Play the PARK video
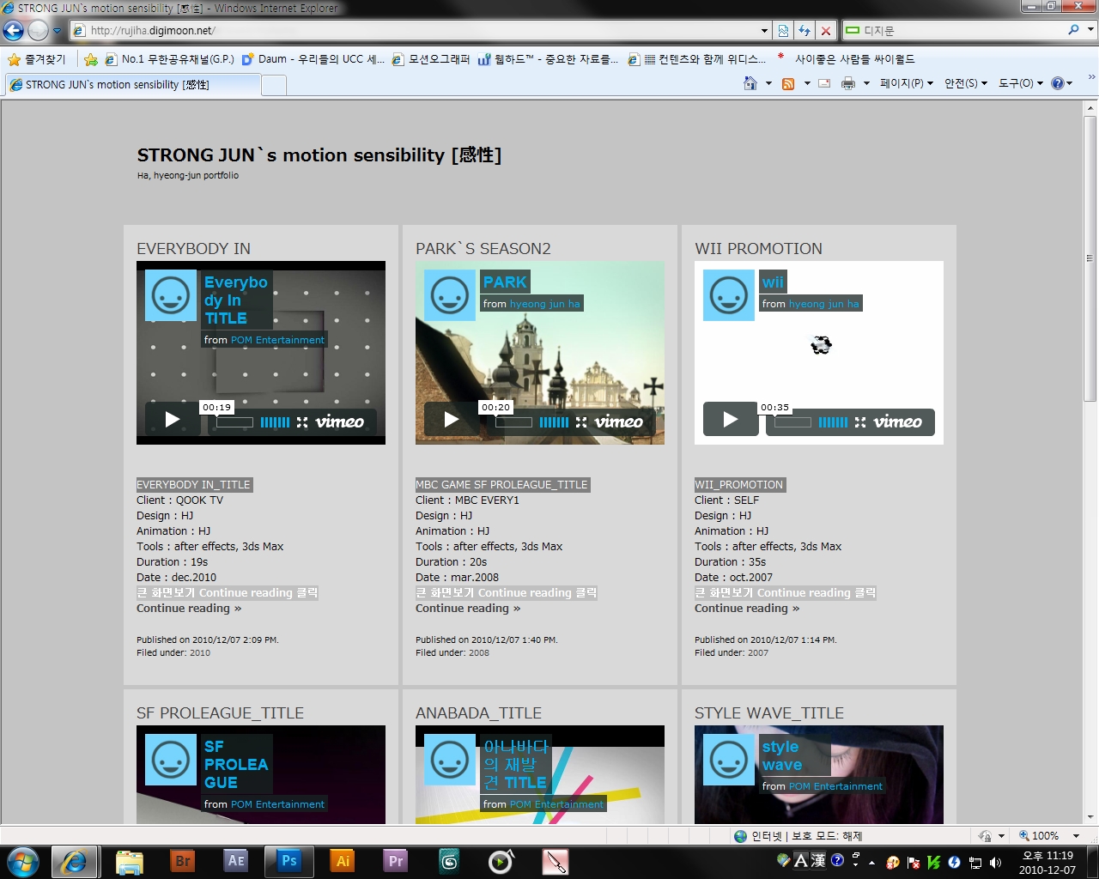The image size is (1099, 879). pos(451,420)
